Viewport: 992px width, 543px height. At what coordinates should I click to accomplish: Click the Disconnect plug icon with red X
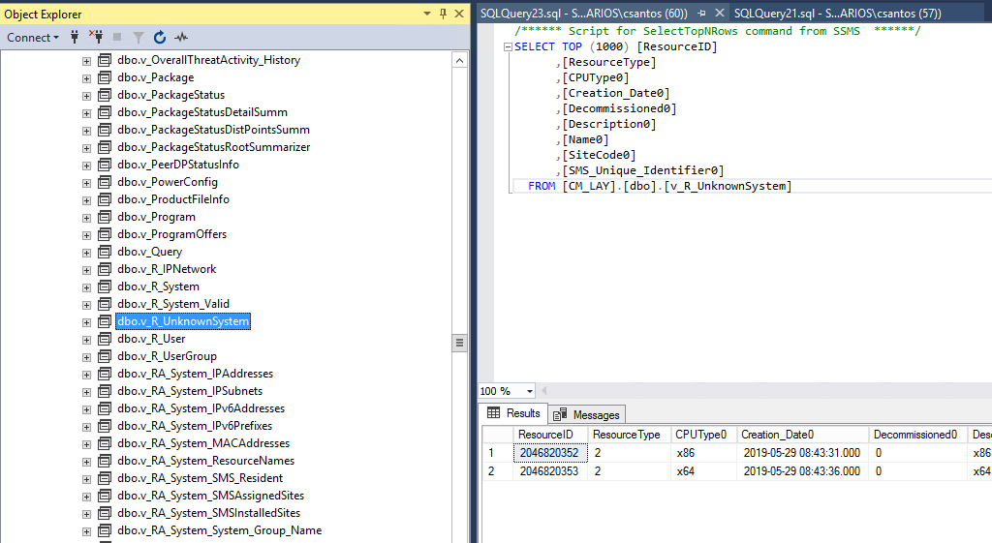click(x=96, y=38)
